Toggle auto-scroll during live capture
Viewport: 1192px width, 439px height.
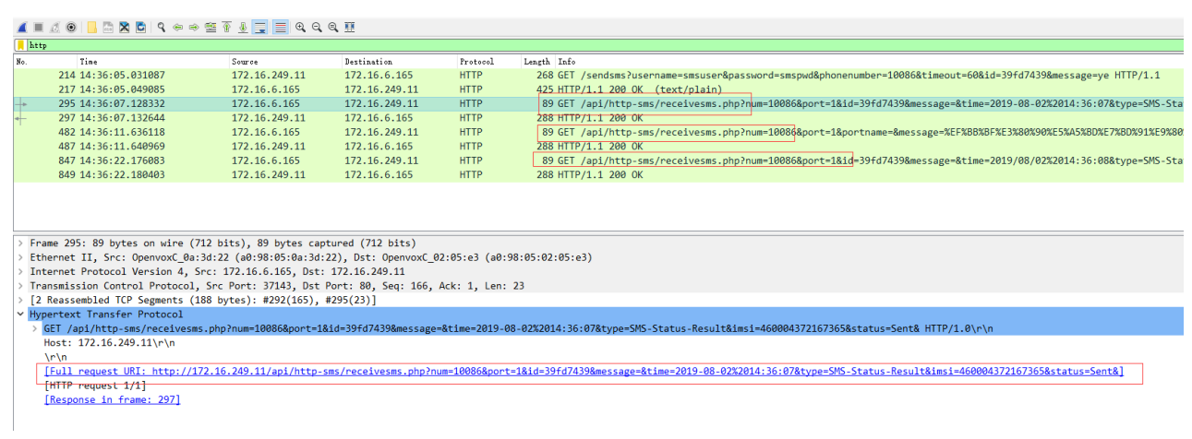(259, 28)
